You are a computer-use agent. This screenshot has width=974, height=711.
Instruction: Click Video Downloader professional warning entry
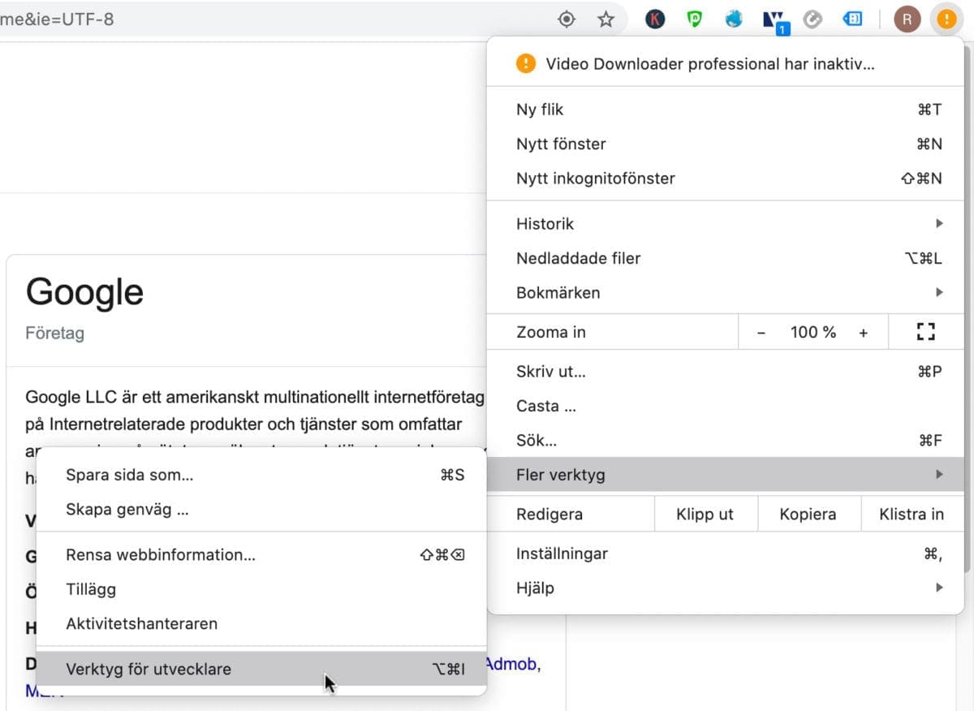(x=725, y=63)
